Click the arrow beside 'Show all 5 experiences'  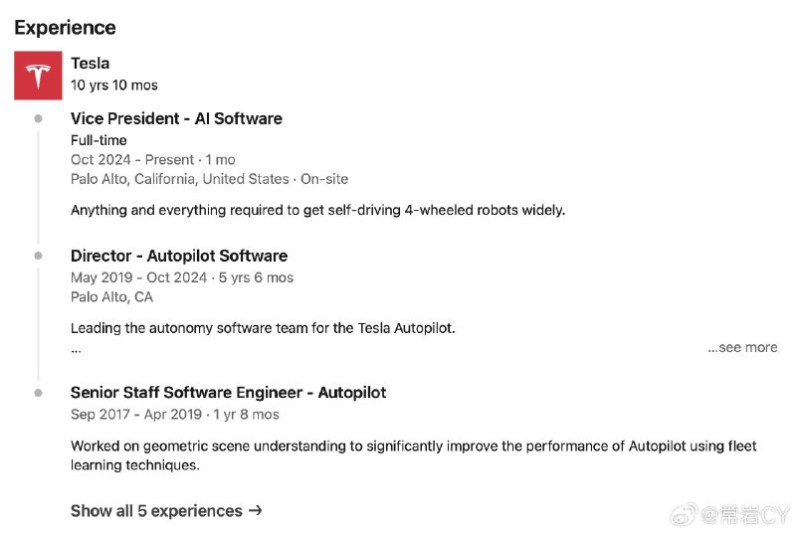(256, 510)
